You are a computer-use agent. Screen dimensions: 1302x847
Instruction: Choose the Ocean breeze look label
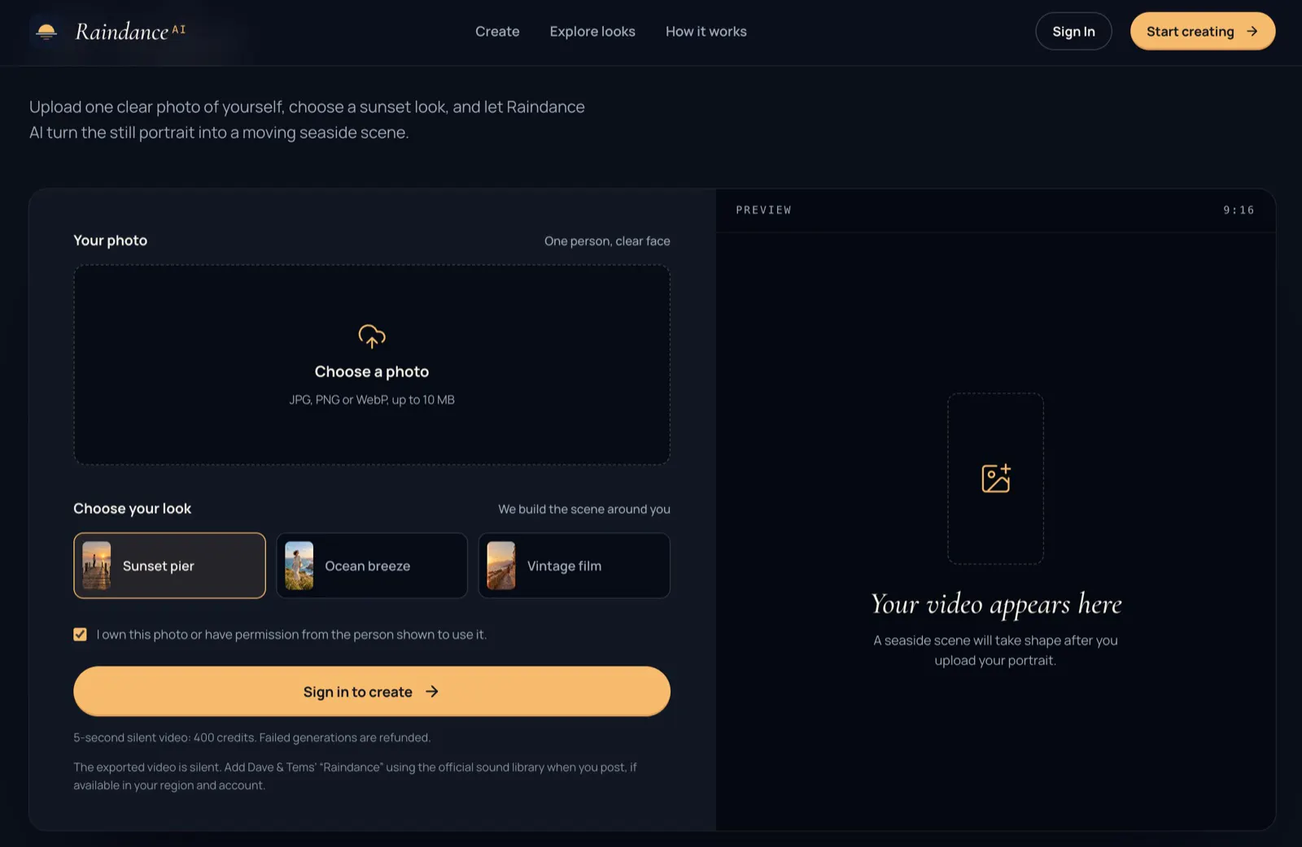[368, 566]
